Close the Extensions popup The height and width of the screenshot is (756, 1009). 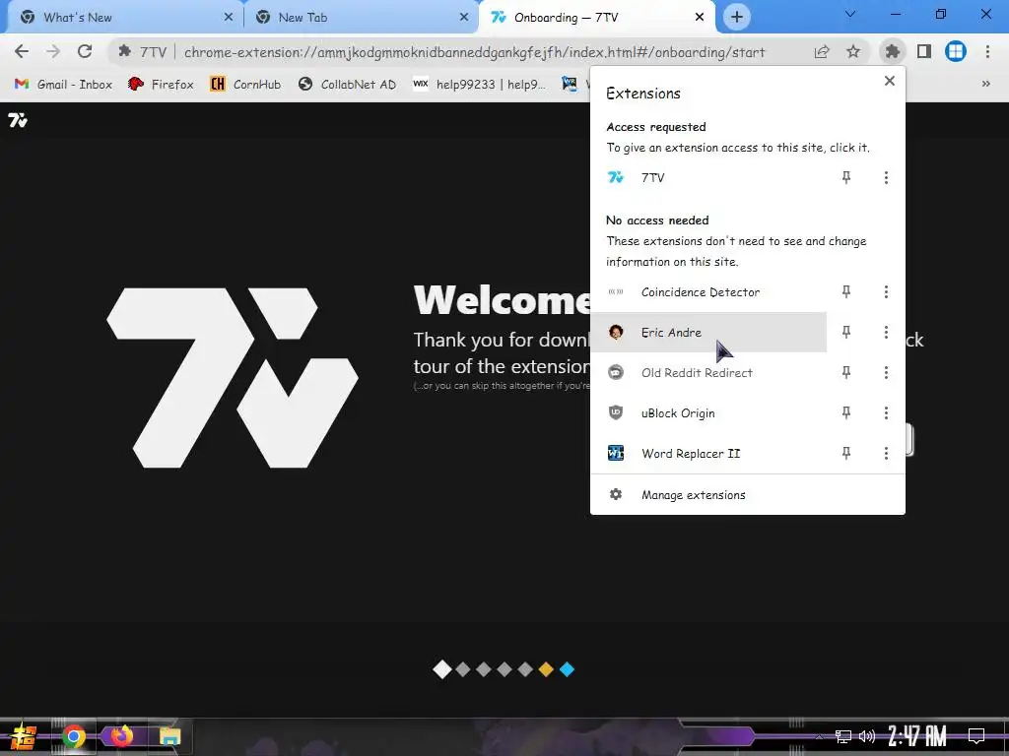coord(890,81)
